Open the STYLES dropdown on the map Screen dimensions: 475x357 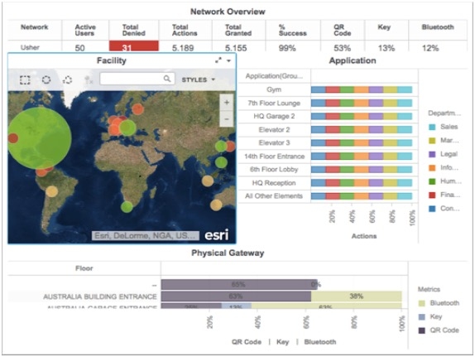point(198,80)
